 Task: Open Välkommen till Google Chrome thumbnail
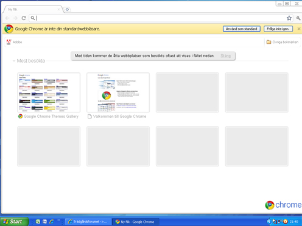[x=118, y=92]
